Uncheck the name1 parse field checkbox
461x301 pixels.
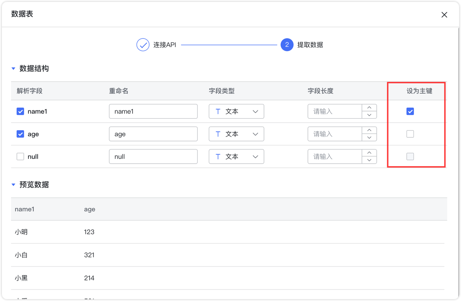tap(20, 111)
